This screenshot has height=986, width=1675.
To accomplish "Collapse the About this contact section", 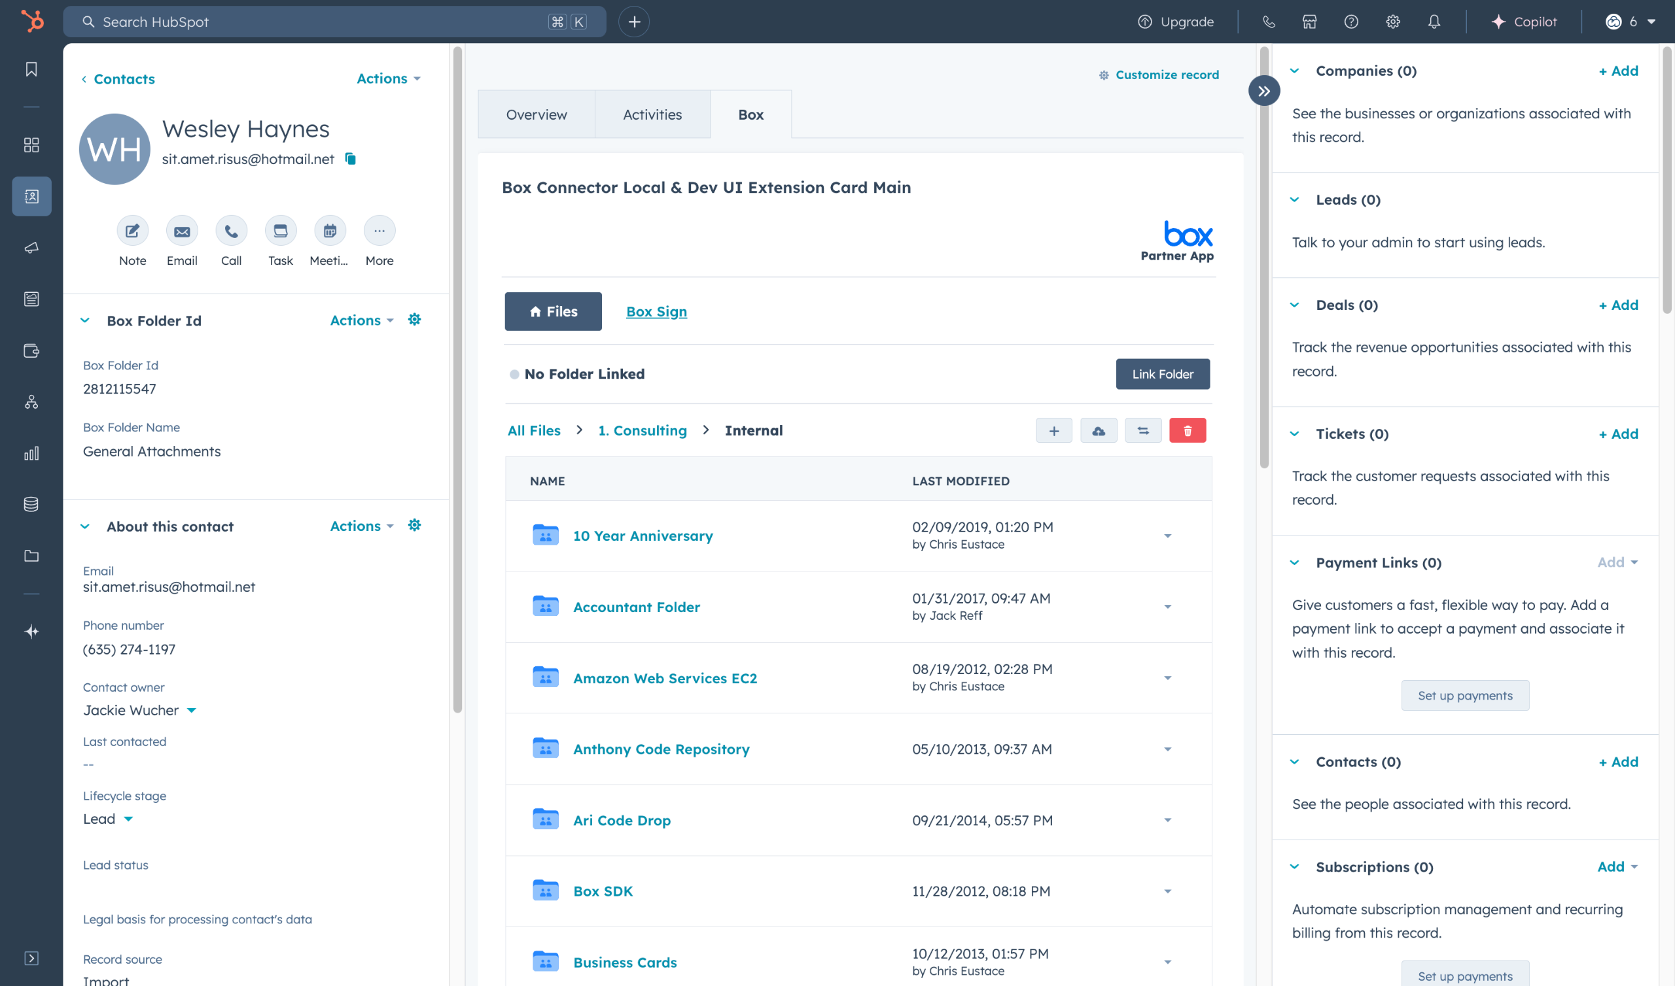I will coord(85,526).
